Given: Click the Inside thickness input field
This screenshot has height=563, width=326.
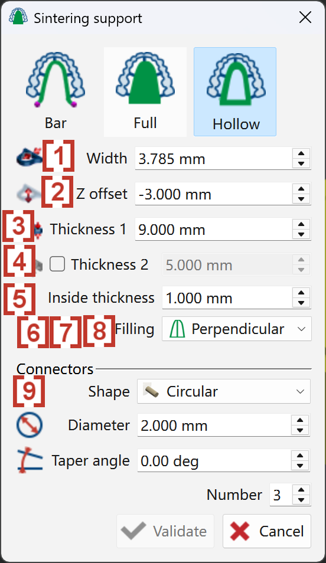Looking at the screenshot, I should pos(227,298).
